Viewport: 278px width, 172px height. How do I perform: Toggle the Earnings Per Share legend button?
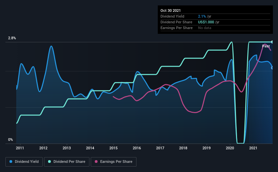tap(113, 162)
